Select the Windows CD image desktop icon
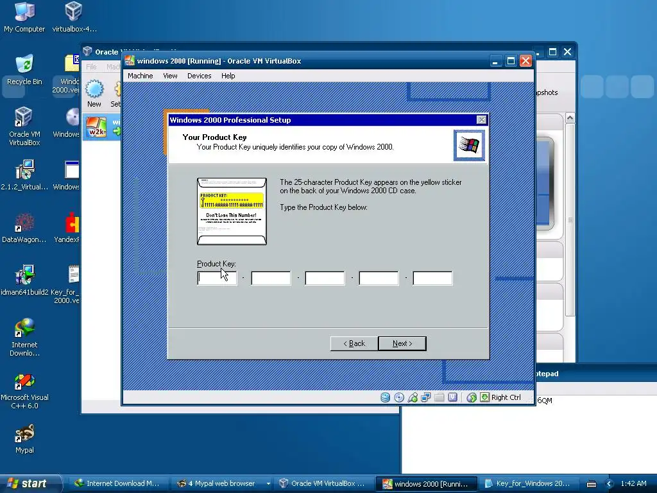Image resolution: width=657 pixels, height=493 pixels. click(67, 123)
